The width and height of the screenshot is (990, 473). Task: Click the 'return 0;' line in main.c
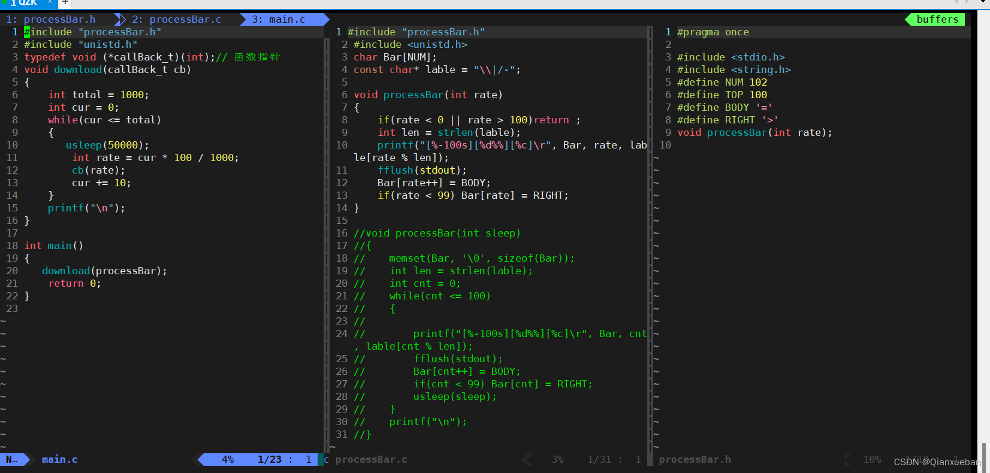(75, 283)
